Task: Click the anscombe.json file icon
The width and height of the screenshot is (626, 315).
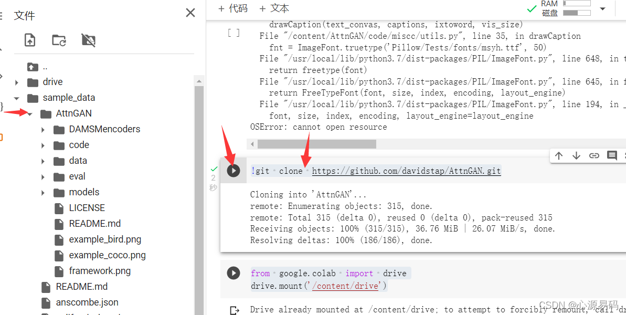Action: [46, 302]
